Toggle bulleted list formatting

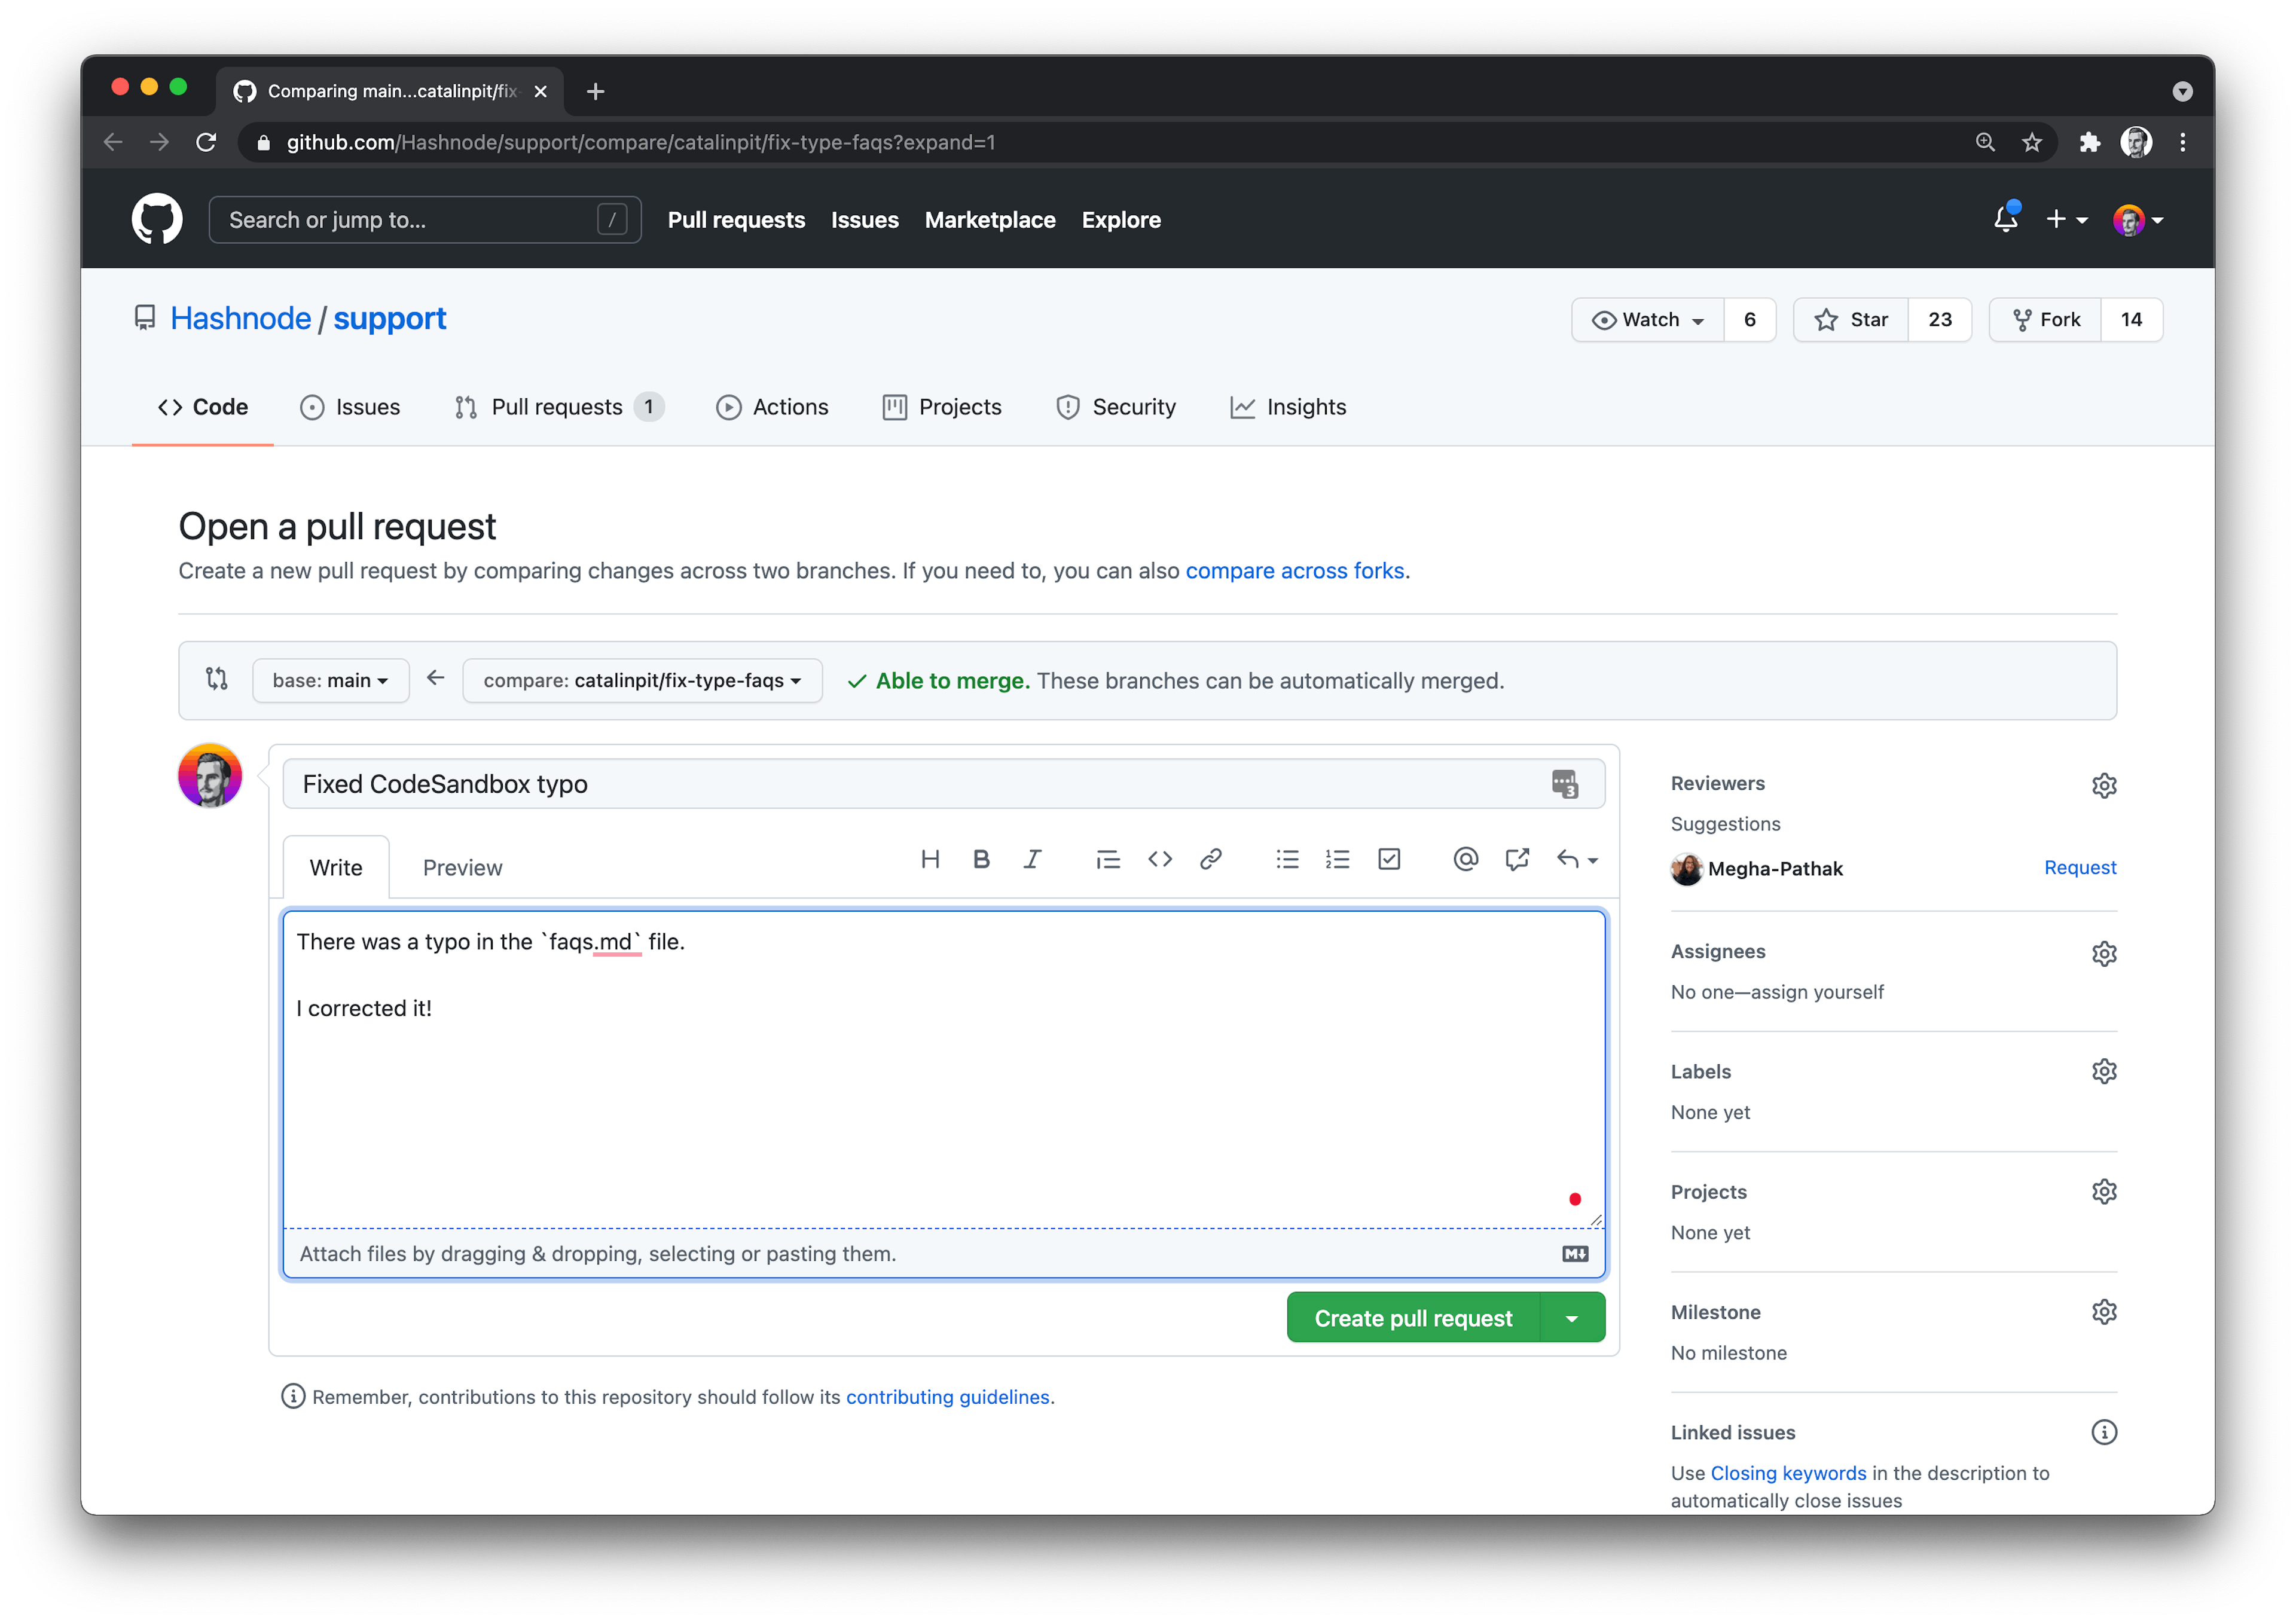[1287, 859]
